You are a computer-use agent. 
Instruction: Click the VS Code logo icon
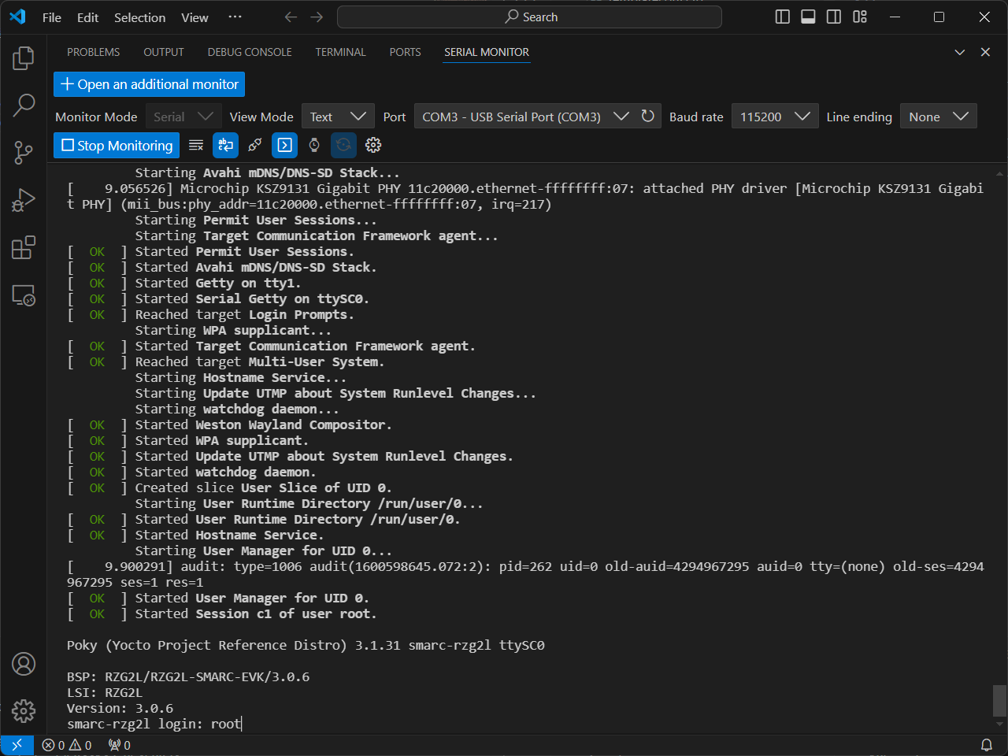(17, 17)
